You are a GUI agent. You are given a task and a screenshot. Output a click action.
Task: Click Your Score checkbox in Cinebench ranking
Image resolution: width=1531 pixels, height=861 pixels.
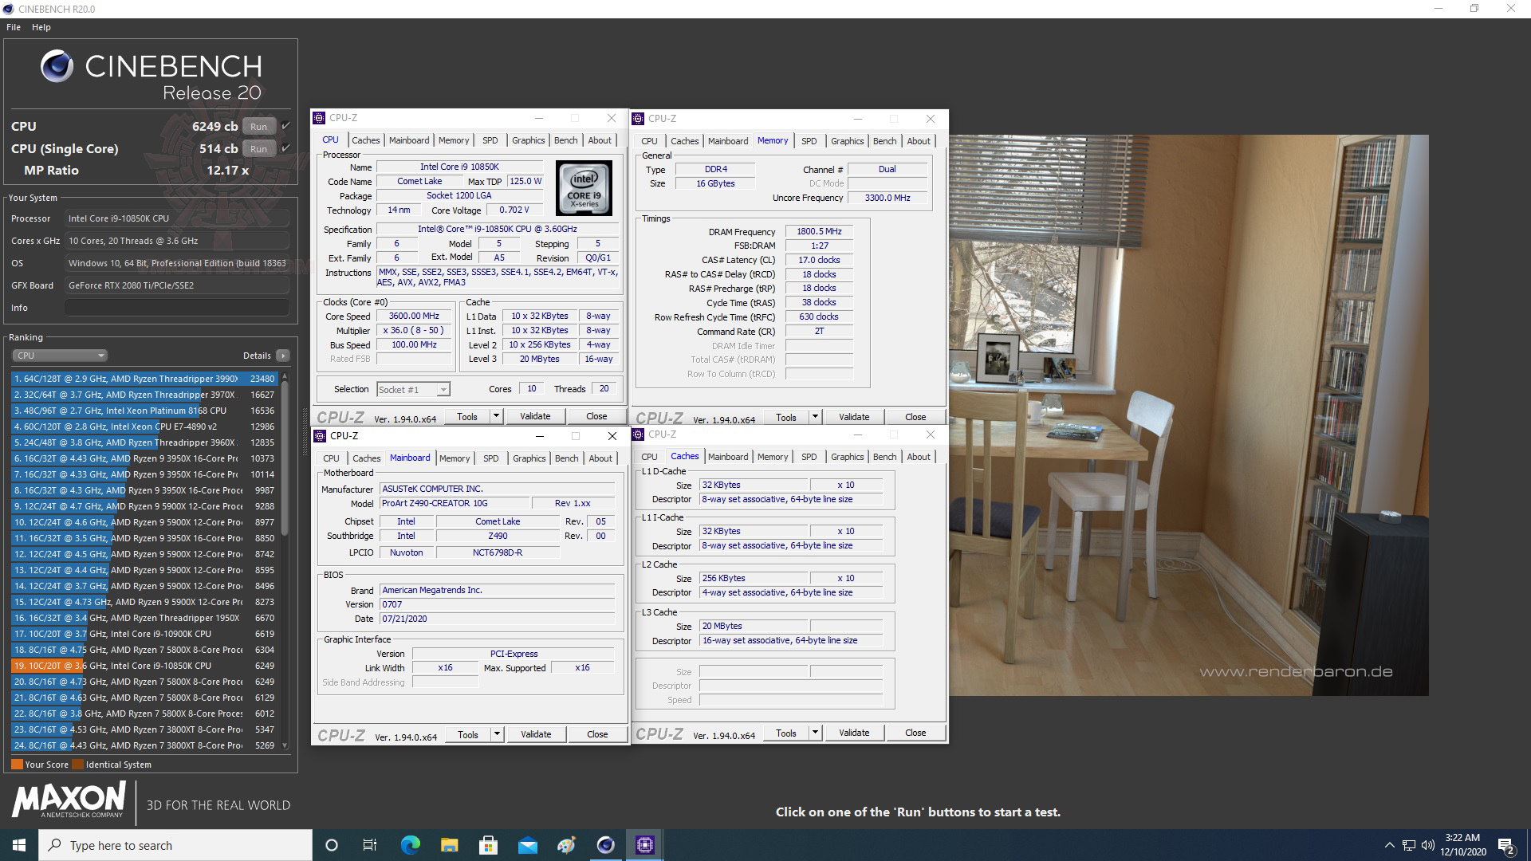[x=16, y=765]
